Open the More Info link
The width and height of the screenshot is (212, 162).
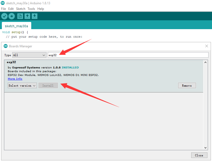pyautogui.click(x=15, y=79)
